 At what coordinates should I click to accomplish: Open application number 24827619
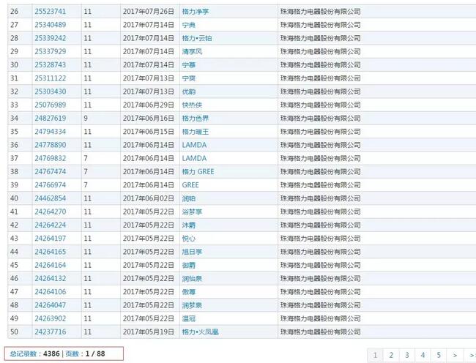[x=50, y=119]
